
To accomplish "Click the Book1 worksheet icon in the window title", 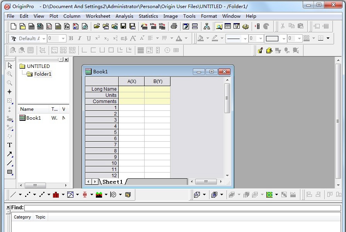I will click(x=88, y=71).
